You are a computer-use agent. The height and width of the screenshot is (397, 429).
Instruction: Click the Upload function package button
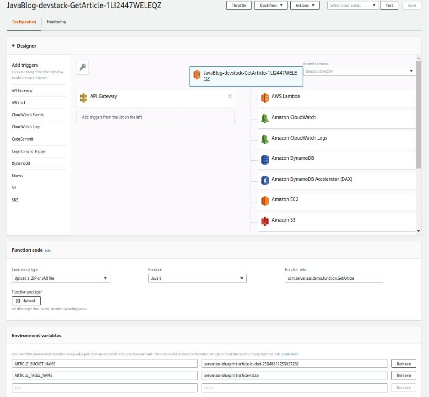26,301
